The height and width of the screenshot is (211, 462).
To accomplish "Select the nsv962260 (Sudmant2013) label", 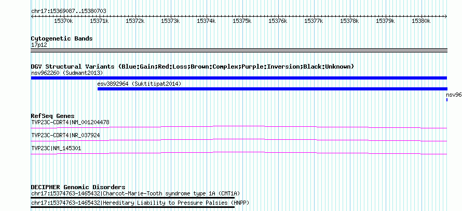I will click(x=67, y=73).
